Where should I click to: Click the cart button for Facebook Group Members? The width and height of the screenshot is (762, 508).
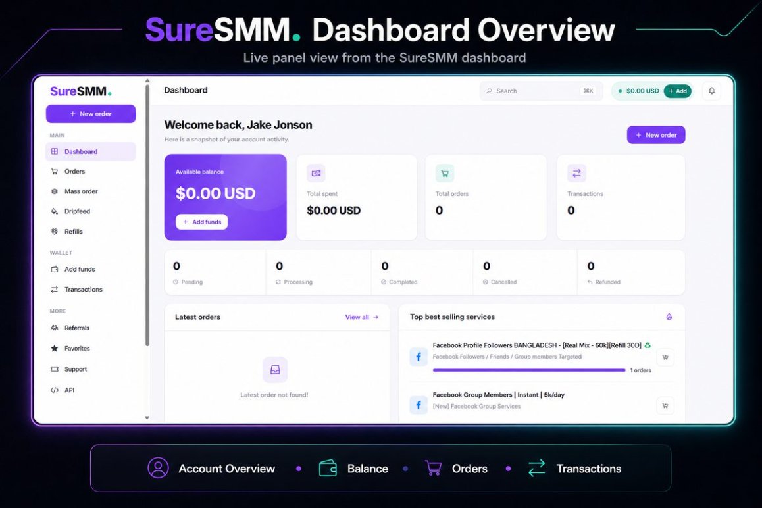(665, 405)
